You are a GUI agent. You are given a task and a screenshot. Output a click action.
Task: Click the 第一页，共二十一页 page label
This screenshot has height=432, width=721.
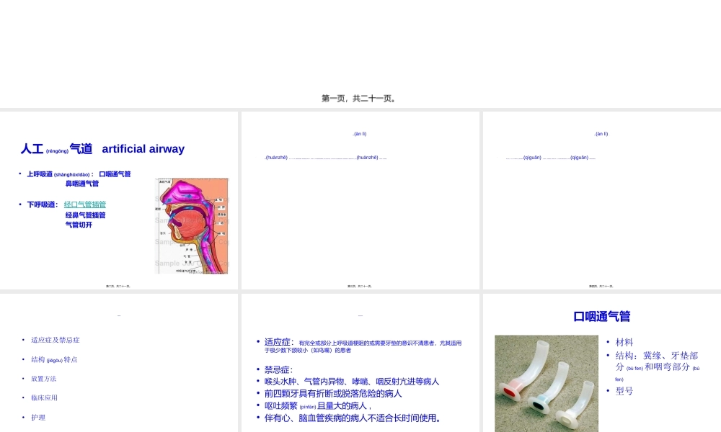click(360, 98)
